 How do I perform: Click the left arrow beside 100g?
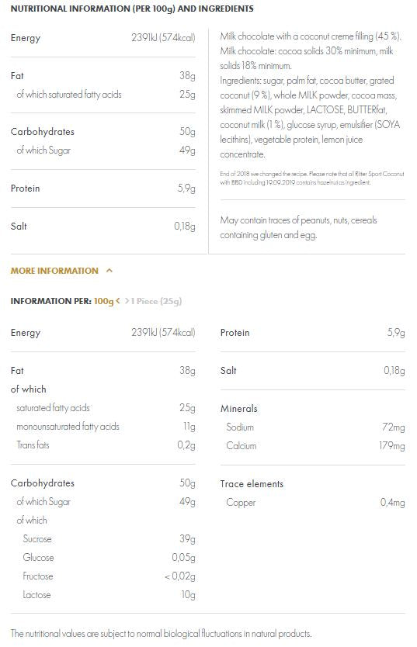pos(118,301)
